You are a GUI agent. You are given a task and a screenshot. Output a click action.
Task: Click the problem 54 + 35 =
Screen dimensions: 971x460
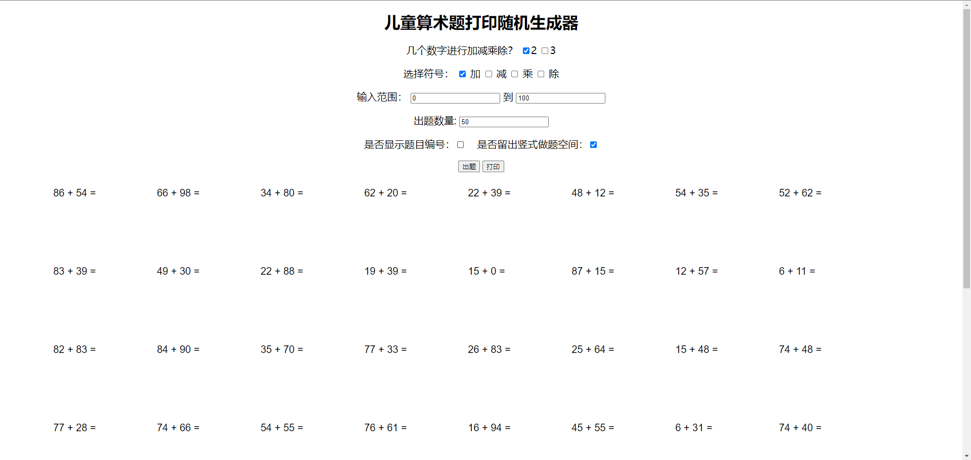click(696, 193)
